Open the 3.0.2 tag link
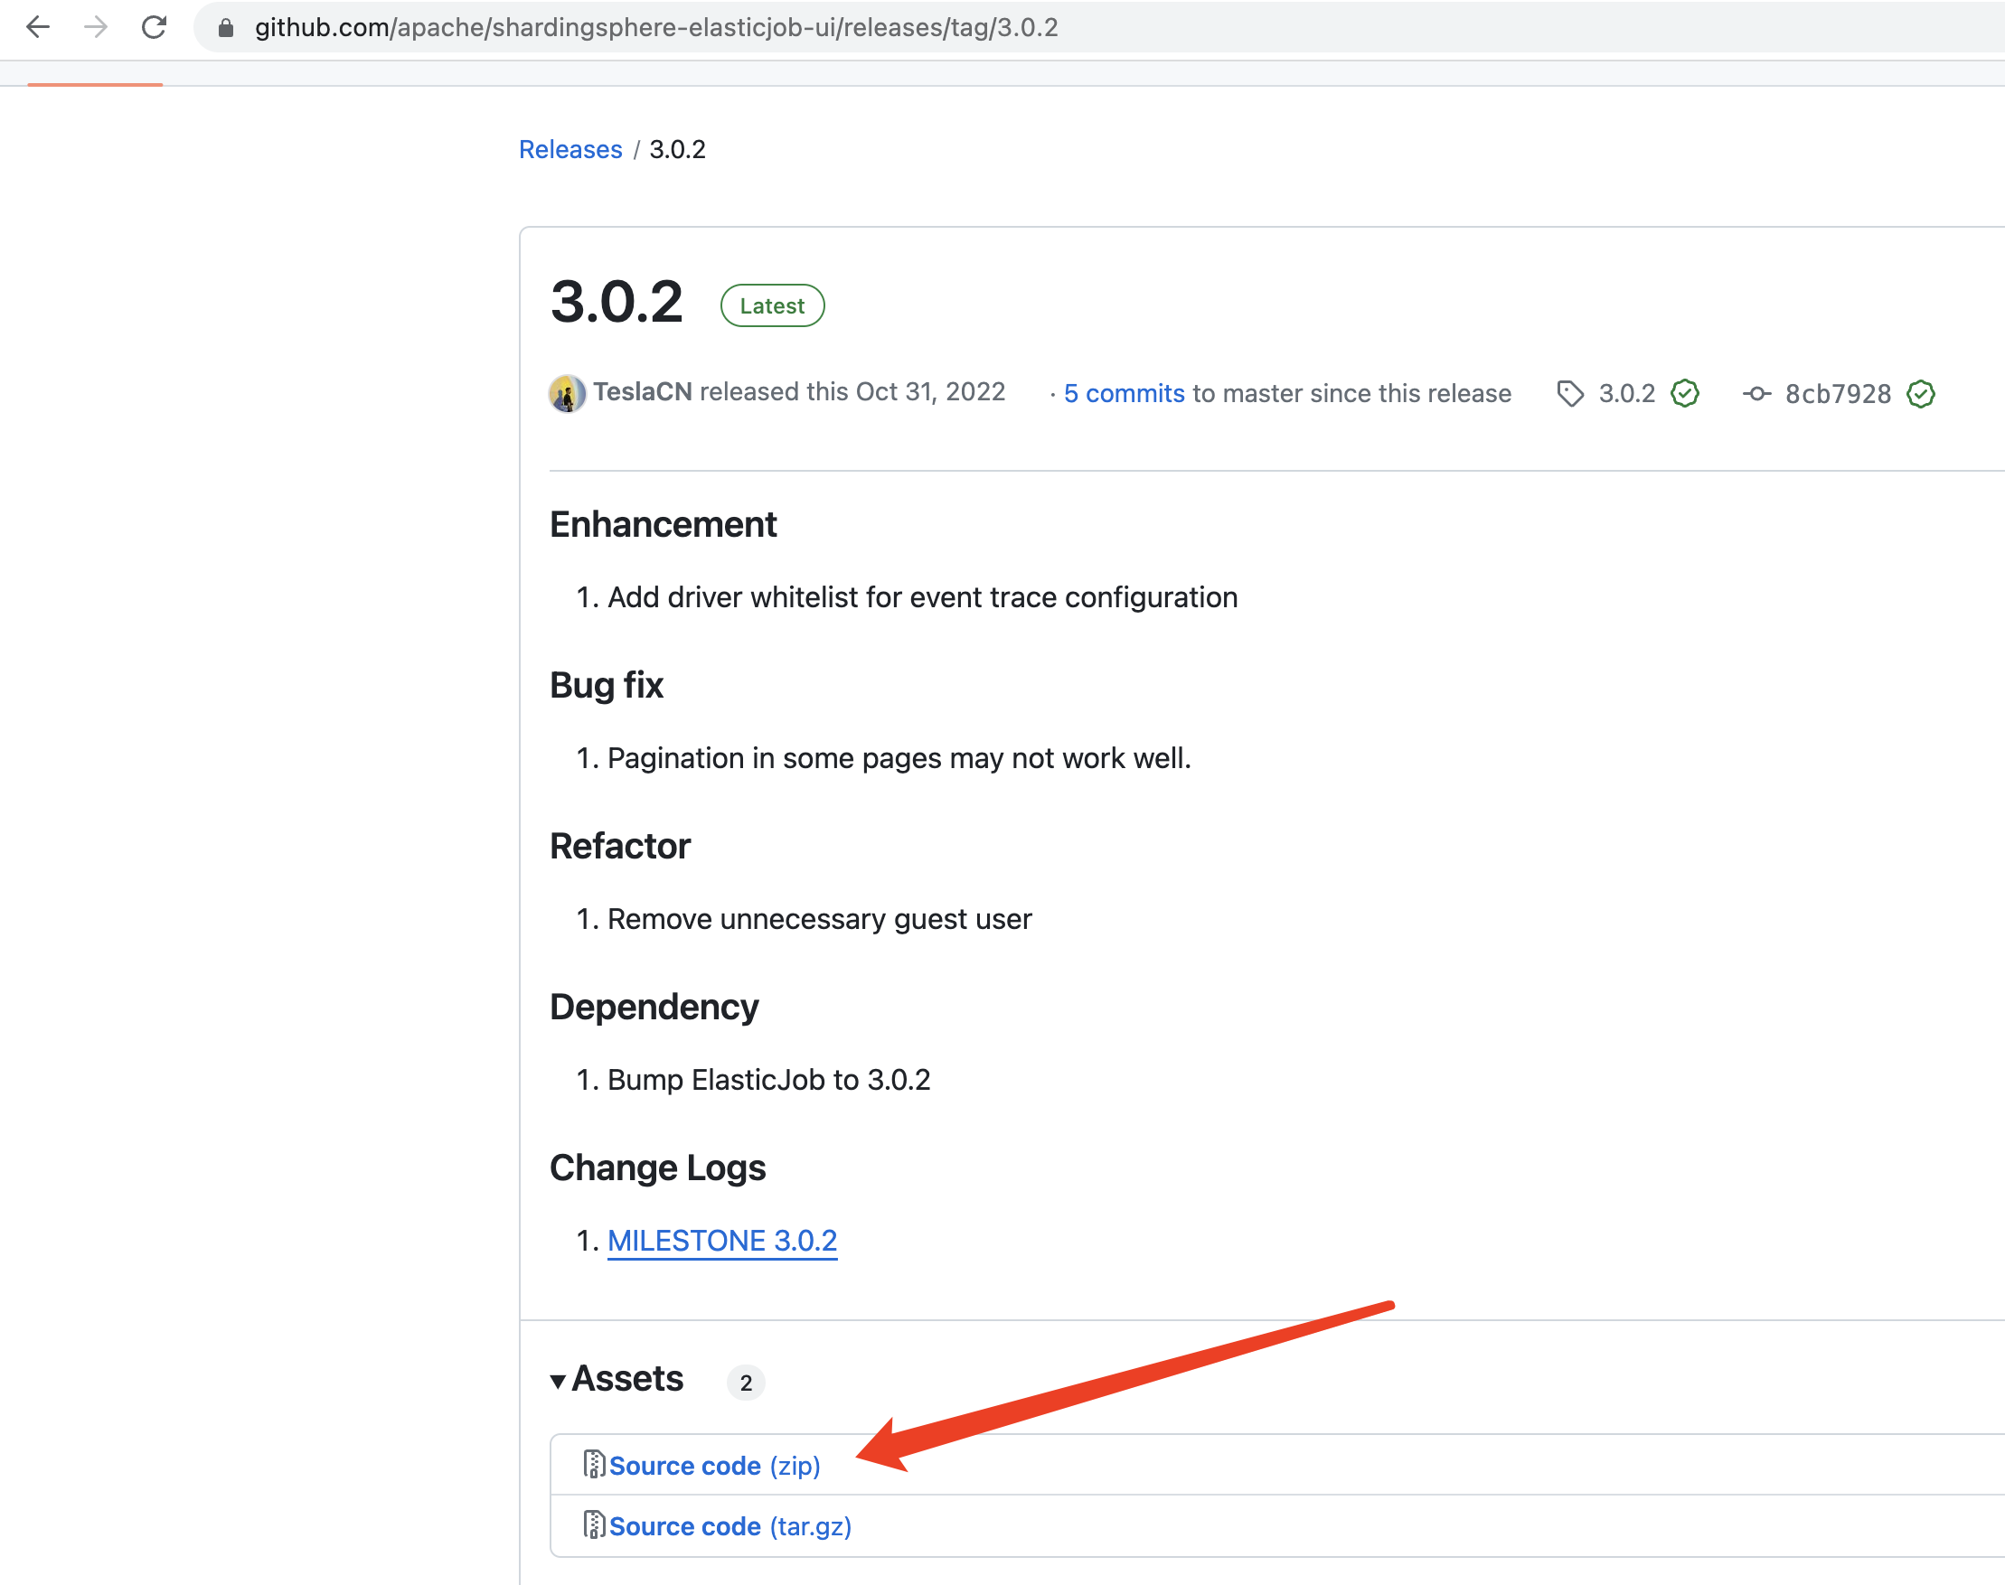Screen dimensions: 2005x1585 tap(1626, 393)
